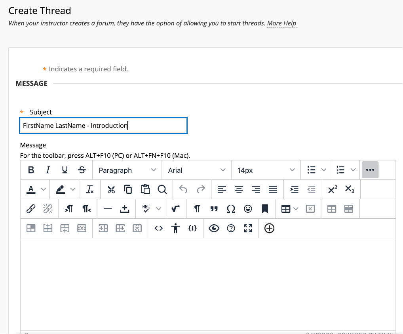Open the Paragraph format dropdown
Screen dimensions: 403x334
[127, 170]
